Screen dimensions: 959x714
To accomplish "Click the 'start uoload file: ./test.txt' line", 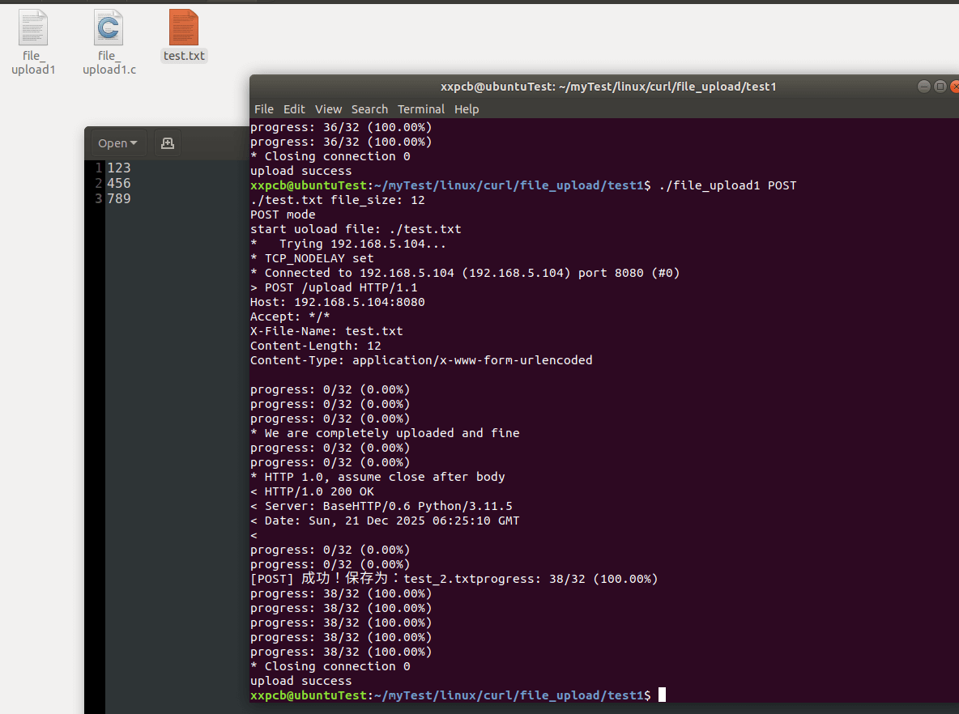I will pos(356,229).
